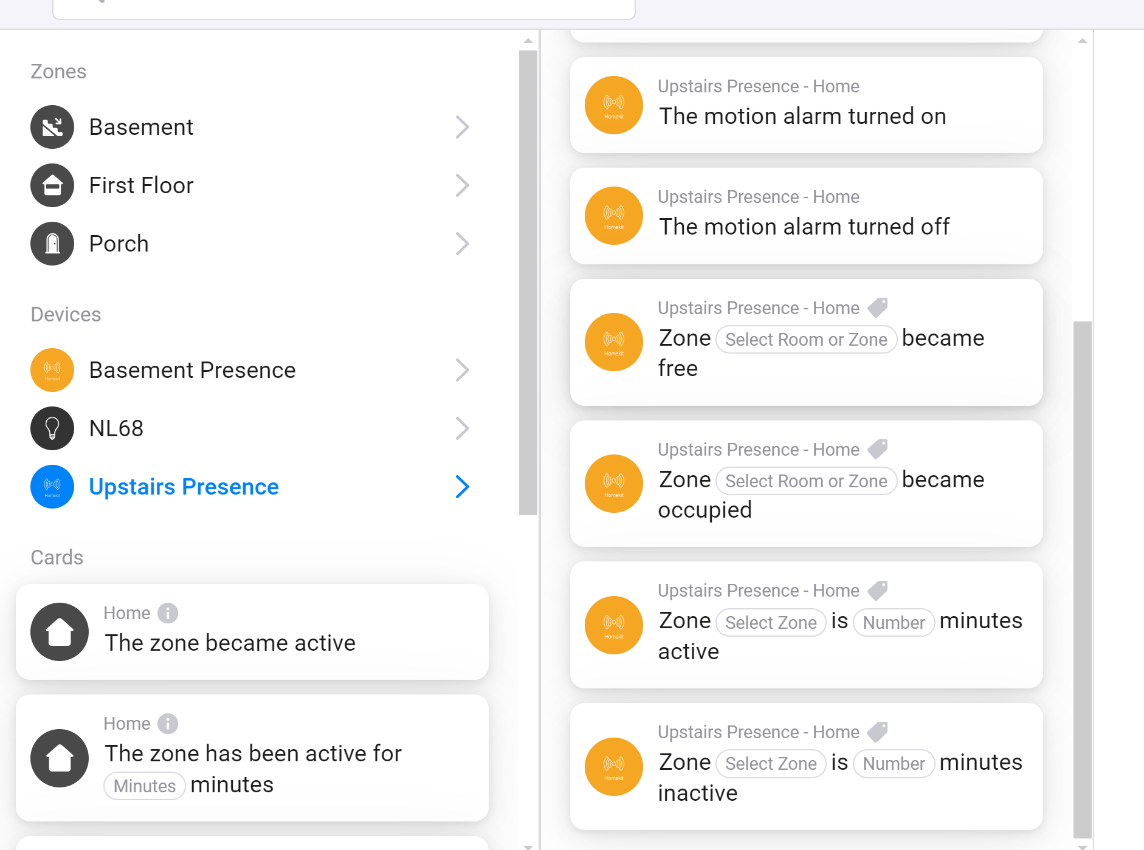Click tag icon on Zone became occupied card
The image size is (1144, 850).
[877, 449]
